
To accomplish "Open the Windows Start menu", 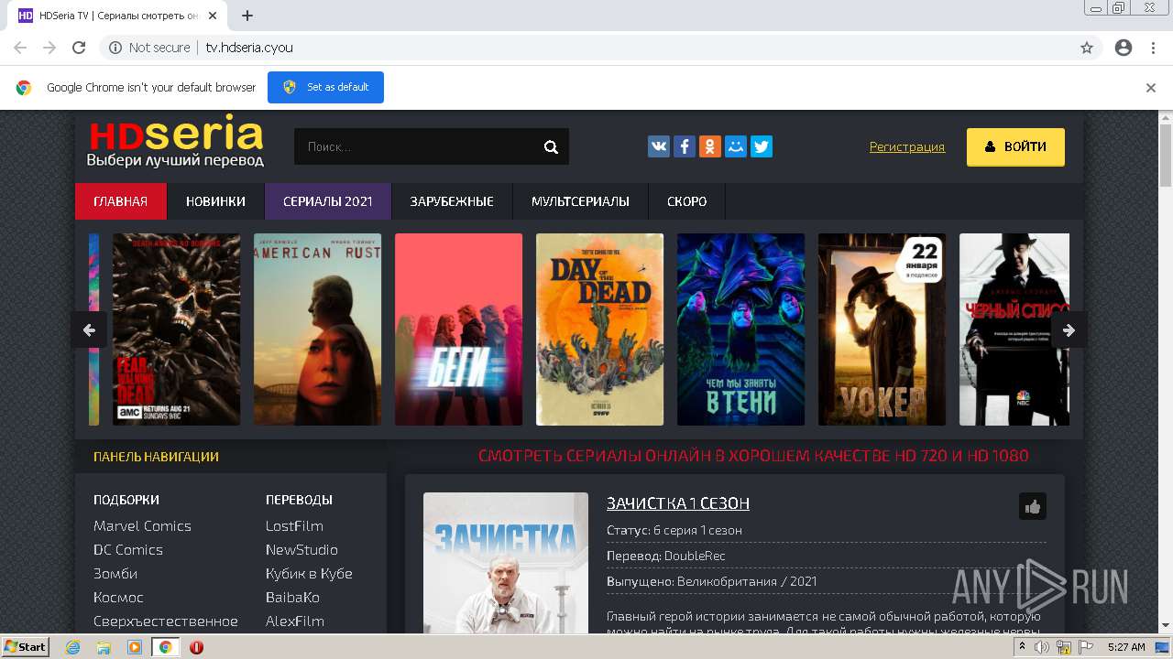I will click(25, 647).
